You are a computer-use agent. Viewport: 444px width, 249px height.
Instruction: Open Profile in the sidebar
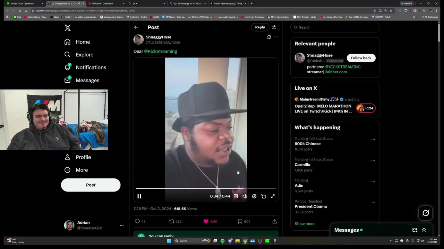[78, 157]
